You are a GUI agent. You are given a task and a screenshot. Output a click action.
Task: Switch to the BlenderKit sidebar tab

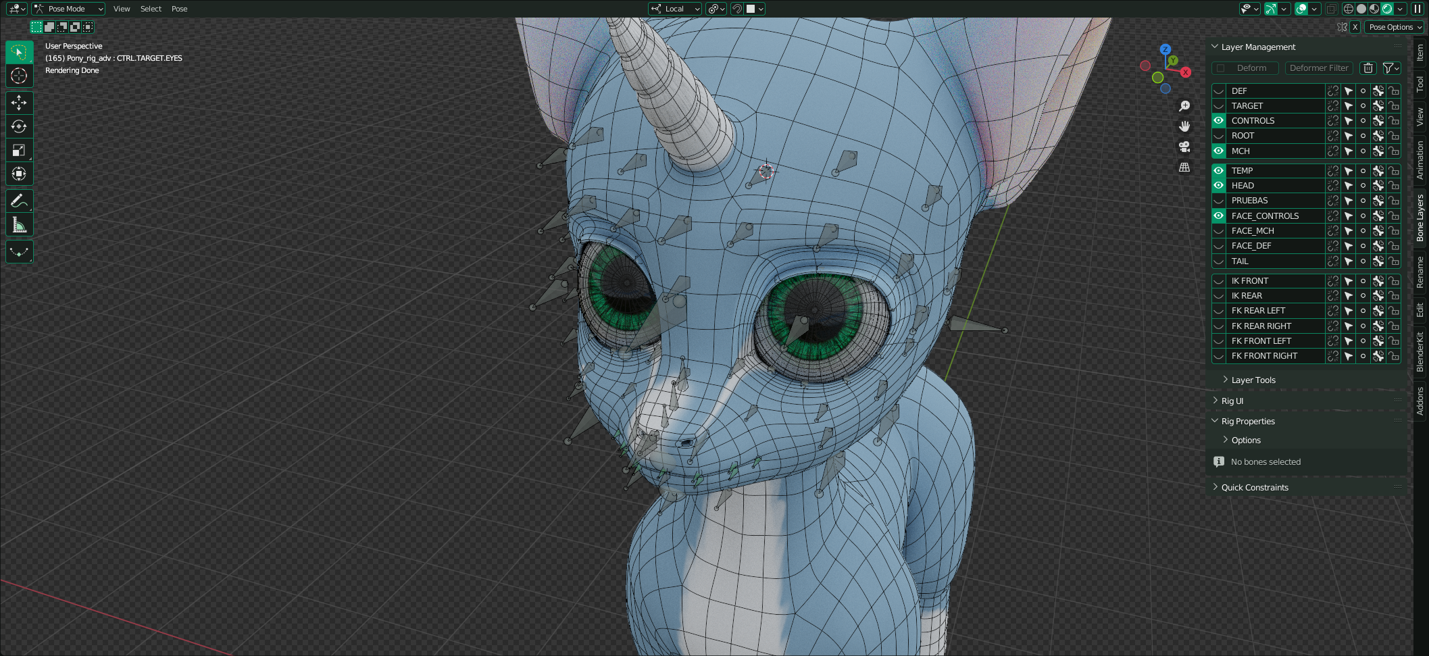(x=1420, y=351)
